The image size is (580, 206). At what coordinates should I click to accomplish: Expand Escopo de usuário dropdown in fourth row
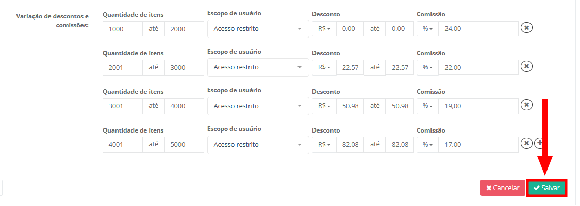tap(258, 144)
